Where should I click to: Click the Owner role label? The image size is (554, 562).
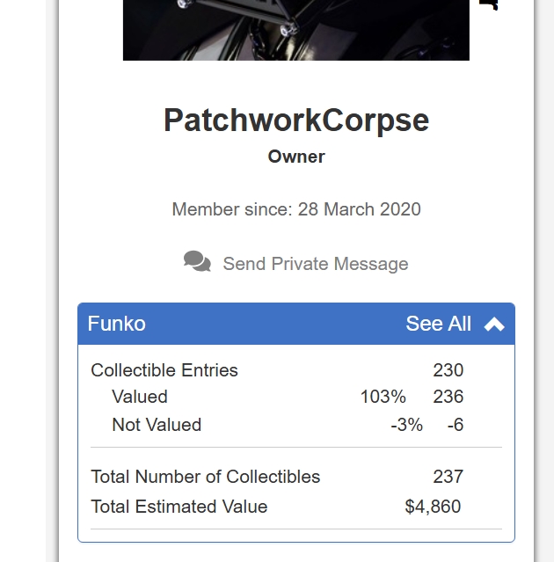[x=296, y=157]
